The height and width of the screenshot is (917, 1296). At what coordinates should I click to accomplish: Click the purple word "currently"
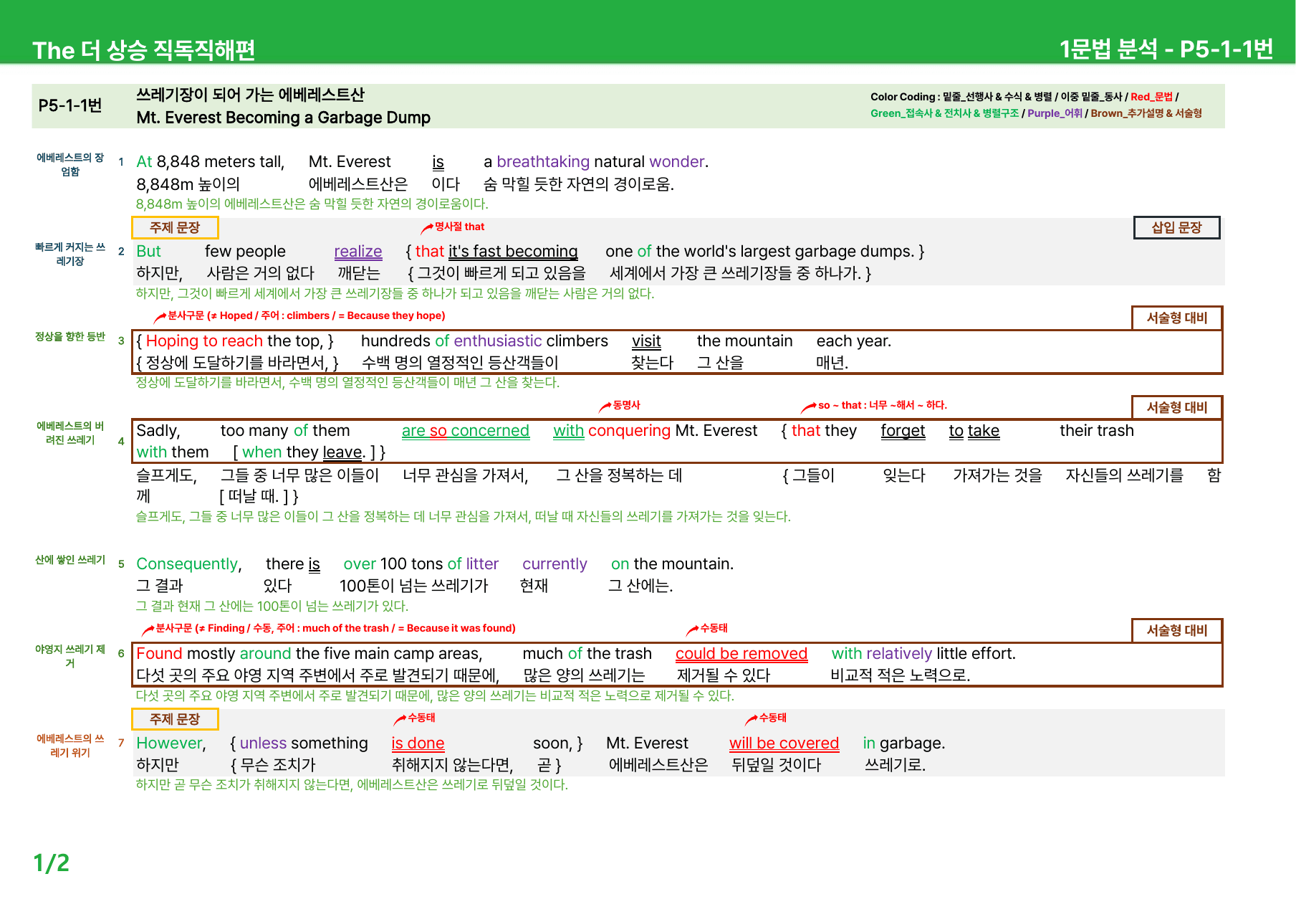coord(555,564)
